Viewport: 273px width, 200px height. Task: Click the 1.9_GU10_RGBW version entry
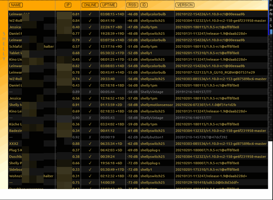click(215, 72)
